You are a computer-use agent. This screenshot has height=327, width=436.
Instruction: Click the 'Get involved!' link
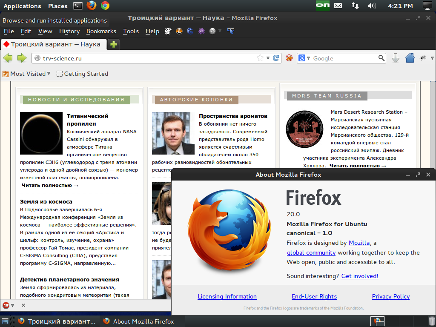pos(359,276)
